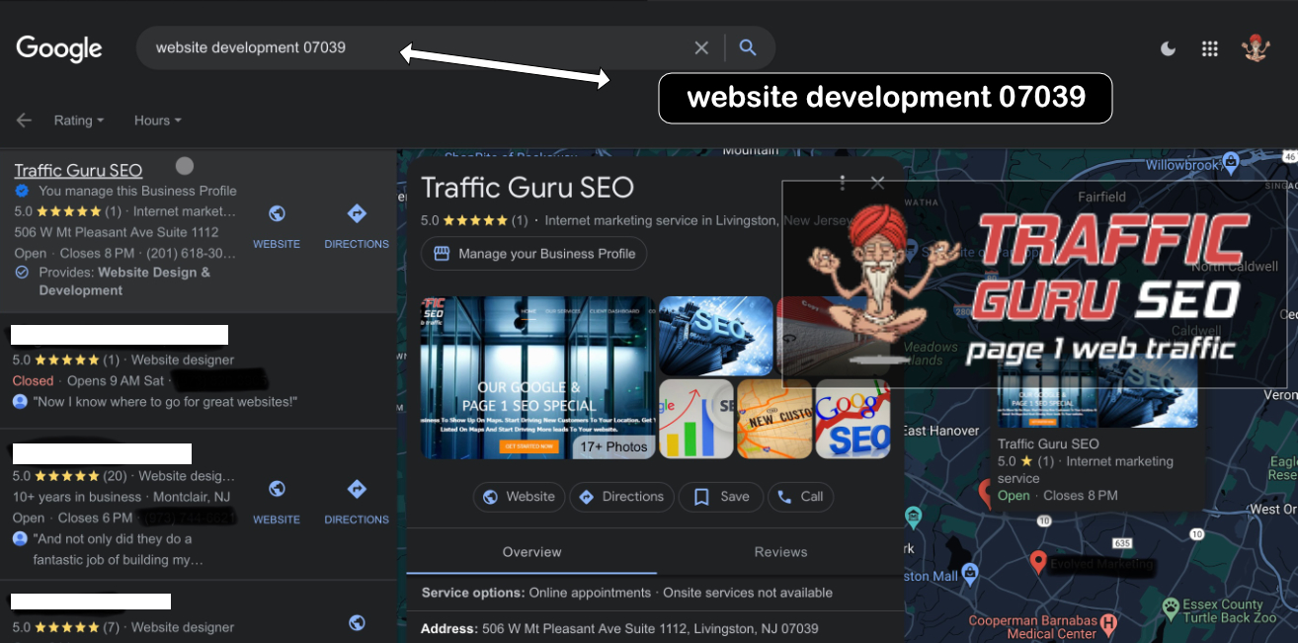Select the Overview tab

pyautogui.click(x=531, y=552)
